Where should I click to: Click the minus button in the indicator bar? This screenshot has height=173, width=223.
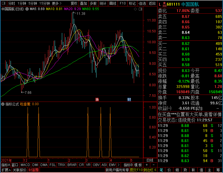click(x=154, y=165)
